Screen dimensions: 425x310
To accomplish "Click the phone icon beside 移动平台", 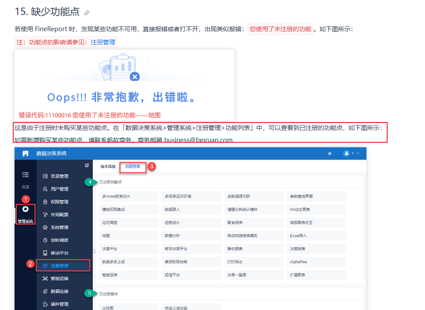I will click(45, 253).
